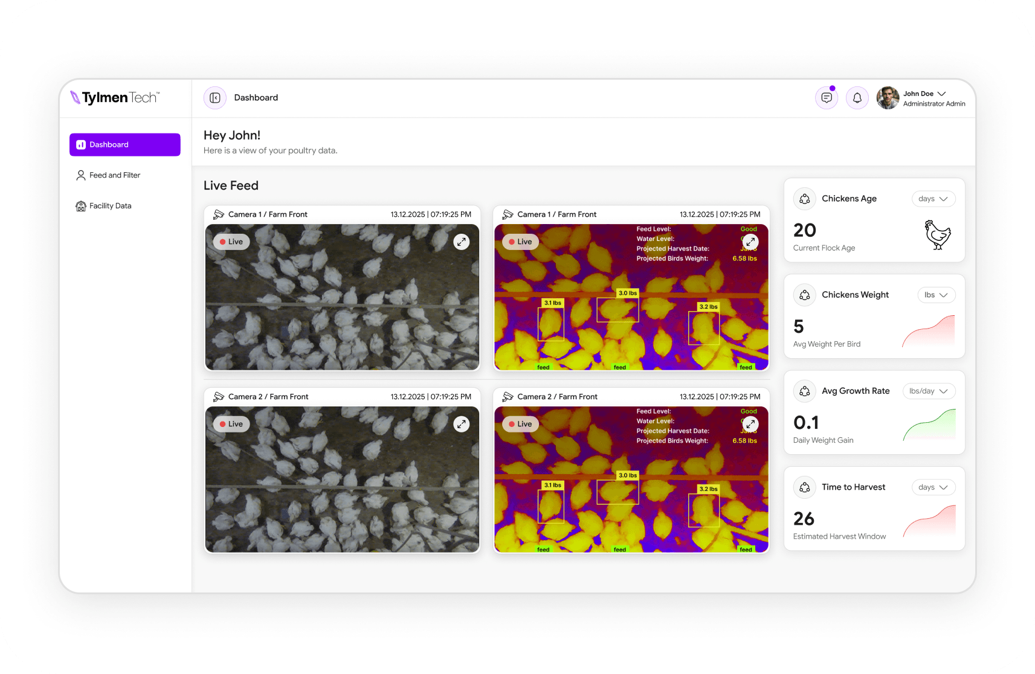Click the Dashboard title in the top bar
This screenshot has width=1035, height=674.
coord(256,98)
